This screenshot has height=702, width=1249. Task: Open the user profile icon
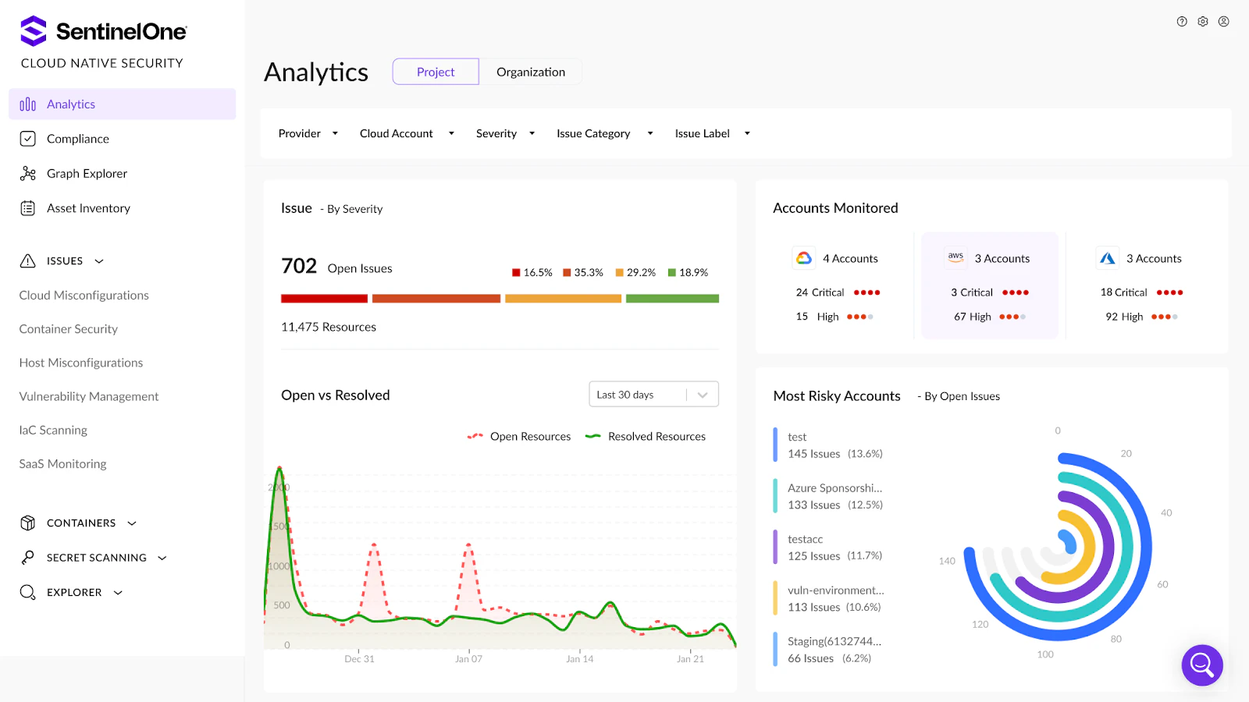click(x=1224, y=22)
